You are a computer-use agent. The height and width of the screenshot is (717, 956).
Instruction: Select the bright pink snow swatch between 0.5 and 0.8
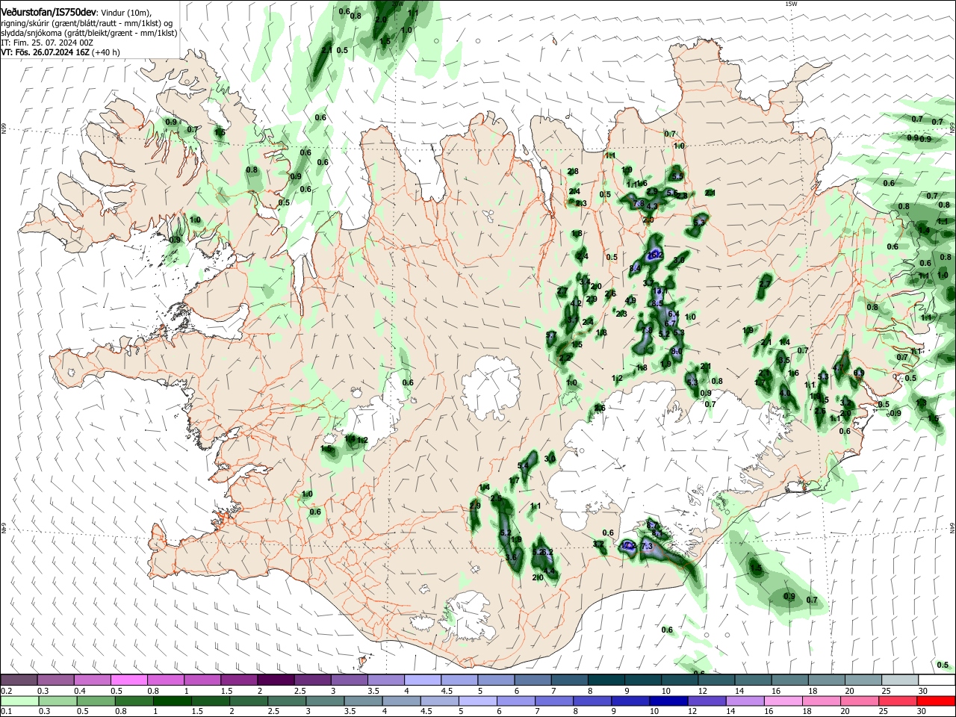coord(128,680)
